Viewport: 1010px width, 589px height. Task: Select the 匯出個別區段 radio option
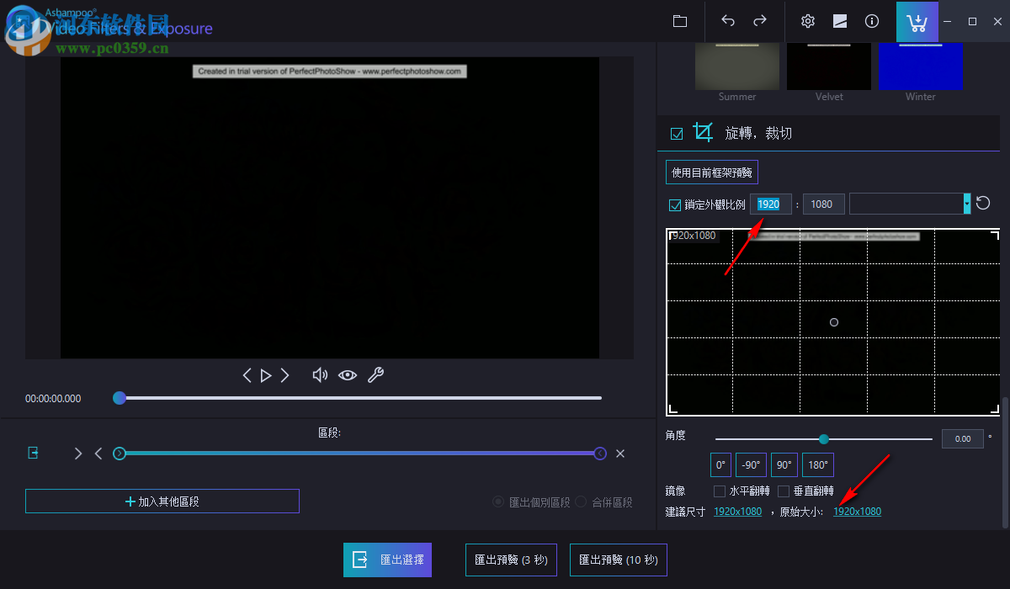pos(497,502)
